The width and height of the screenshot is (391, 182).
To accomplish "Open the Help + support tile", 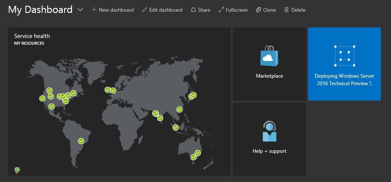I will point(269,139).
